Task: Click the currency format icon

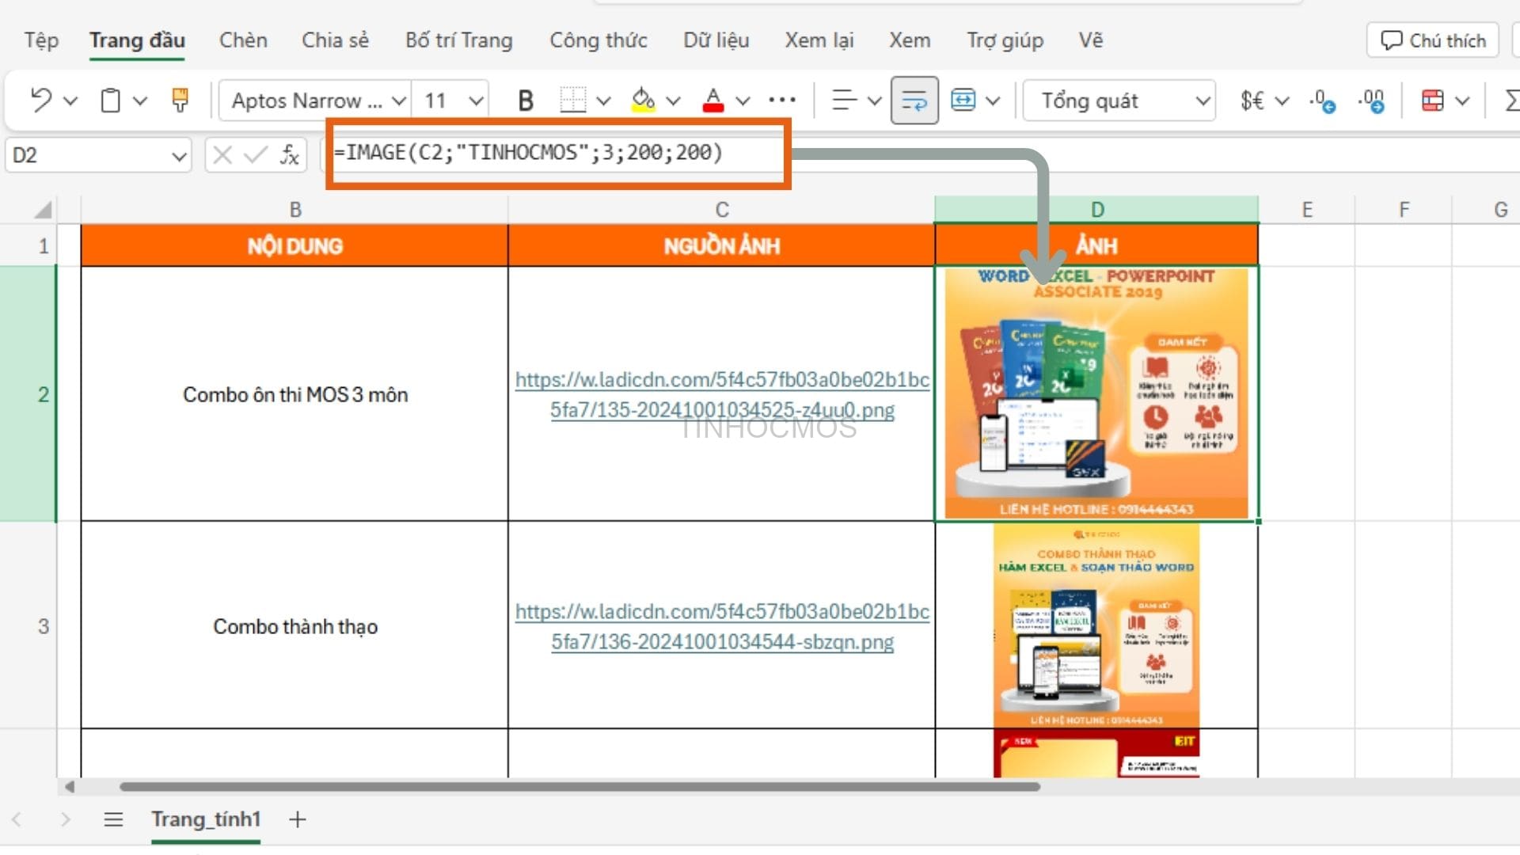Action: (x=1252, y=101)
